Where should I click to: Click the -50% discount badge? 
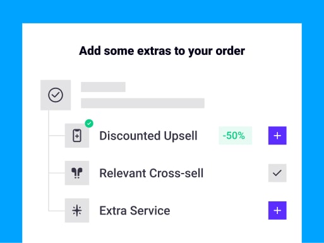(x=236, y=136)
